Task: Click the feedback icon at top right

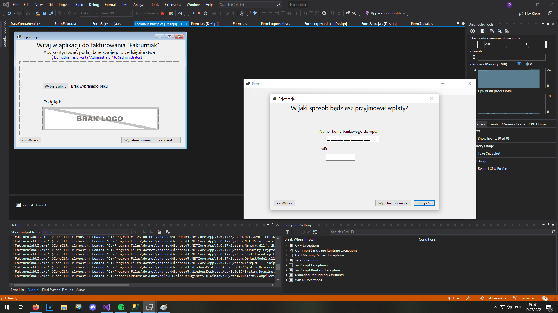Action: click(x=550, y=14)
